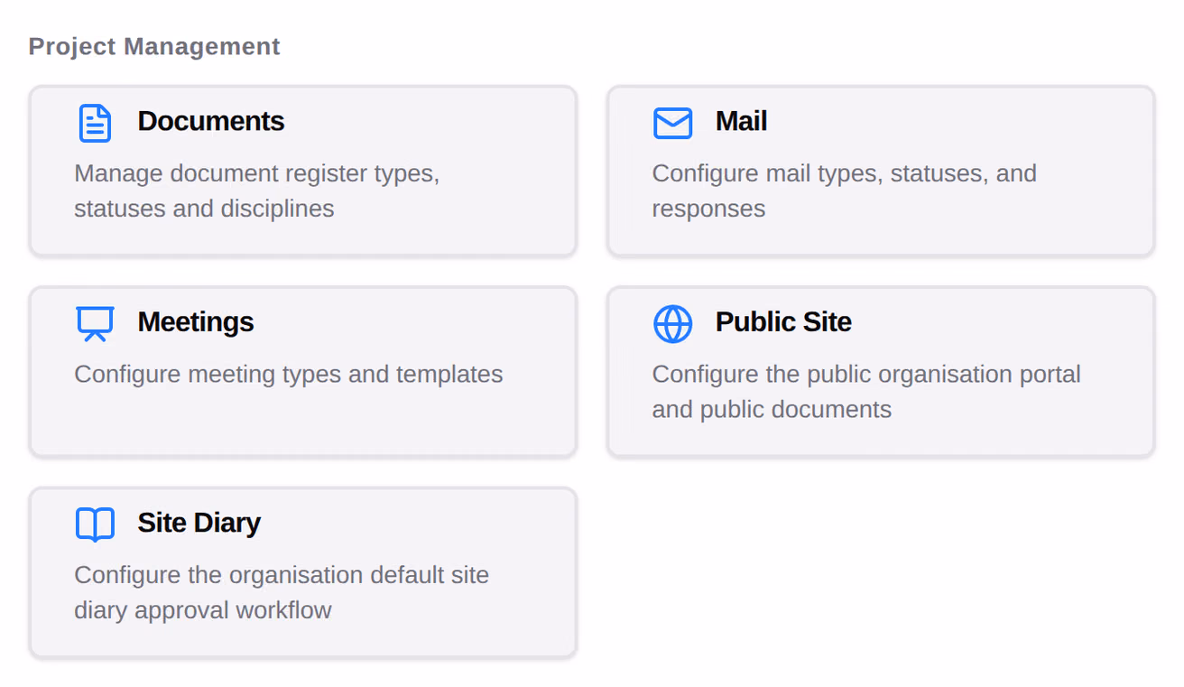Image resolution: width=1184 pixels, height=687 pixels.
Task: Click 'Manage document register types' description
Action: point(257,190)
